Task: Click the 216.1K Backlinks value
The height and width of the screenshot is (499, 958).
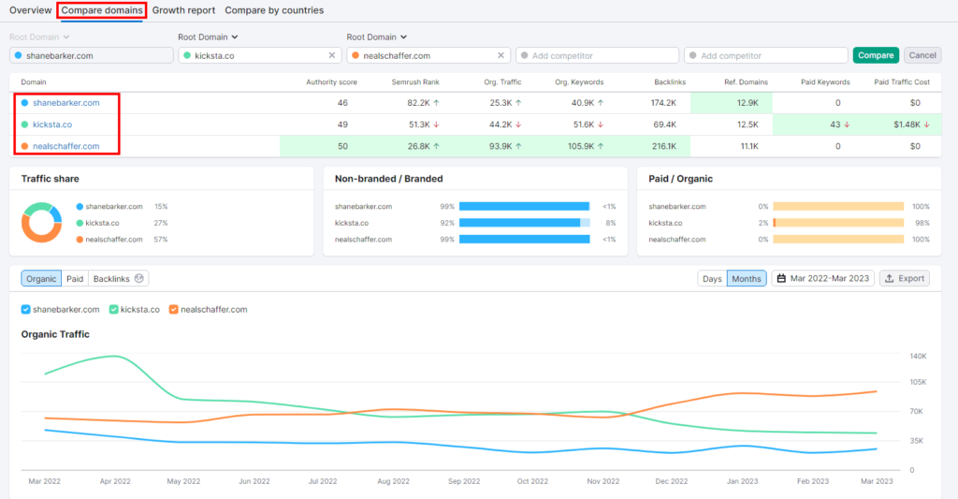Action: click(x=664, y=146)
